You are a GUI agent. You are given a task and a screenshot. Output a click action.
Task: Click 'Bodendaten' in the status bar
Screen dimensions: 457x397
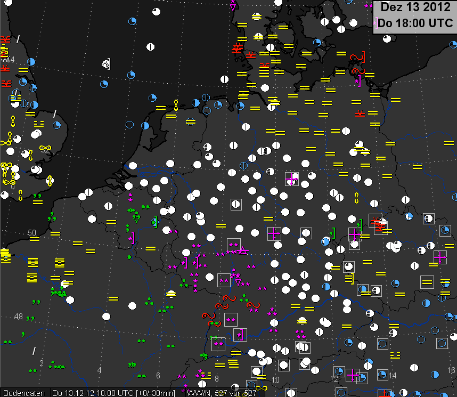(x=24, y=393)
